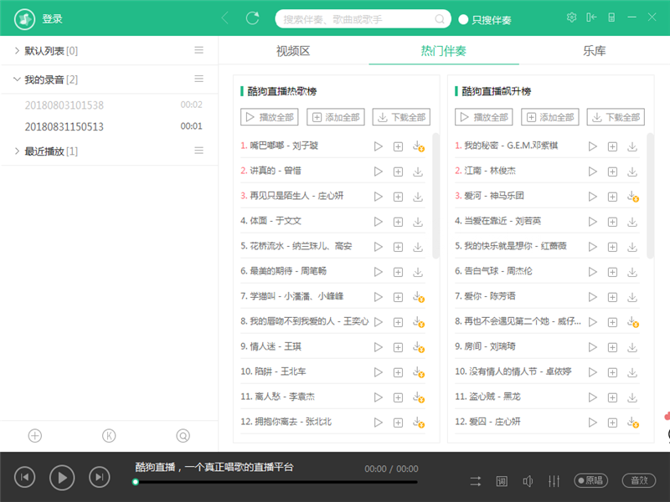Click the volume speaker icon

(x=528, y=481)
